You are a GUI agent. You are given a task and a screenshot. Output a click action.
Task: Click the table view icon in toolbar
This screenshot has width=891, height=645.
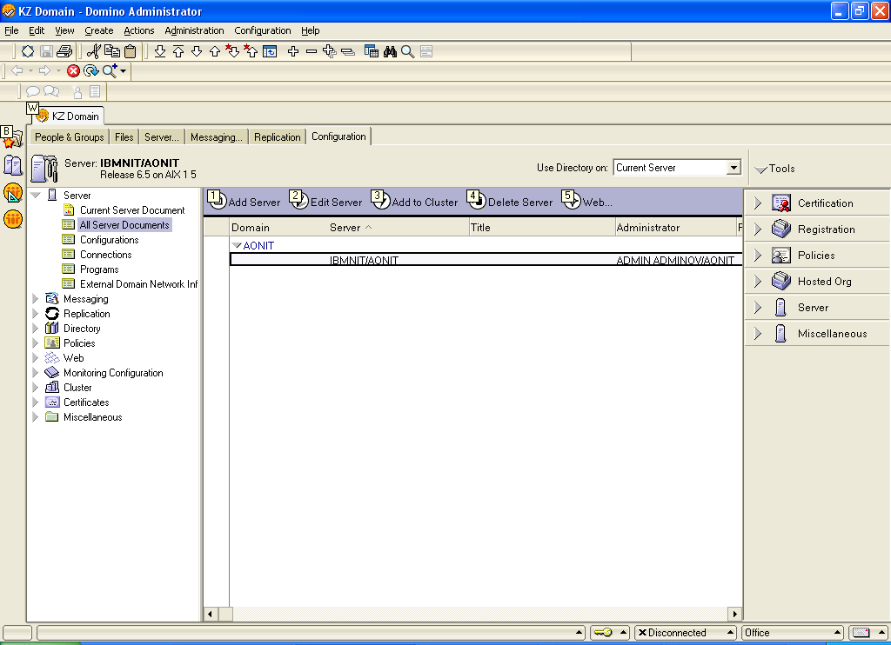[371, 51]
